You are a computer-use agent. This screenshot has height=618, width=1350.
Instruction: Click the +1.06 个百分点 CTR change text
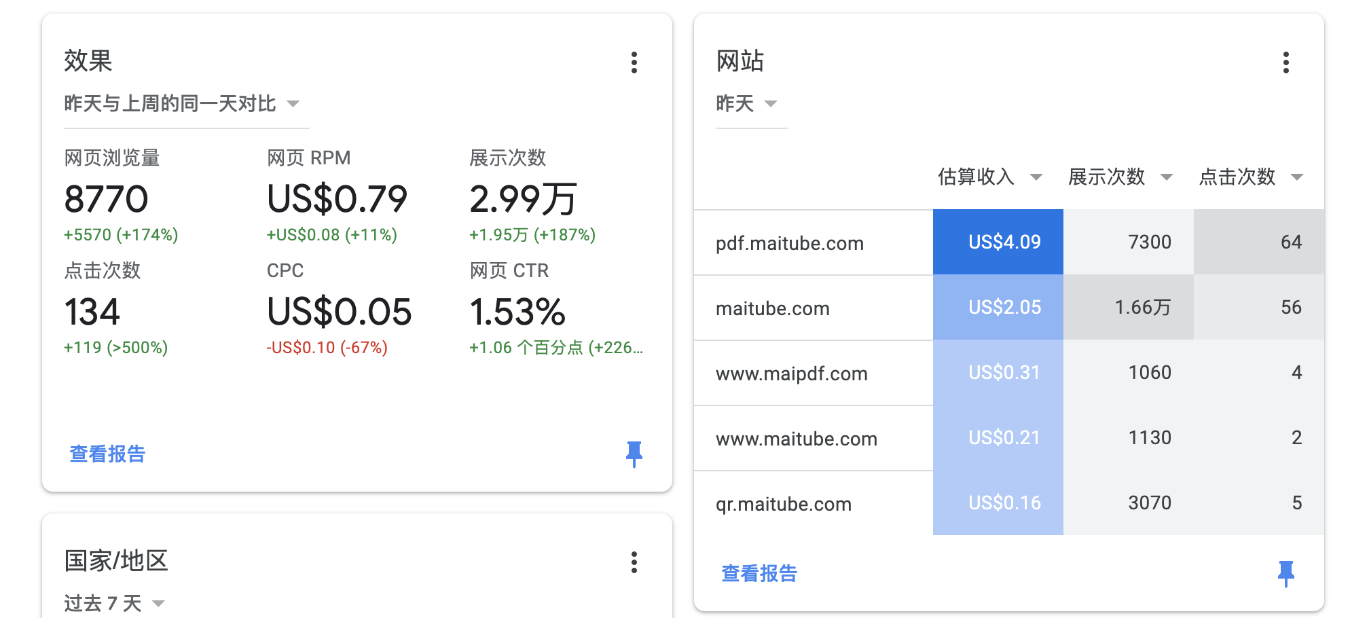pyautogui.click(x=555, y=348)
